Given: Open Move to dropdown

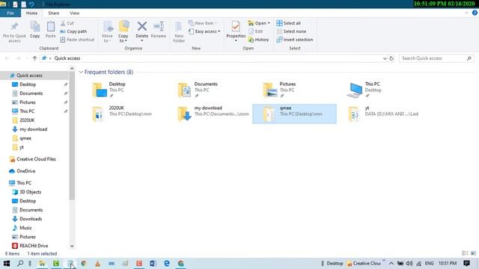Looking at the screenshot, I should (x=107, y=31).
